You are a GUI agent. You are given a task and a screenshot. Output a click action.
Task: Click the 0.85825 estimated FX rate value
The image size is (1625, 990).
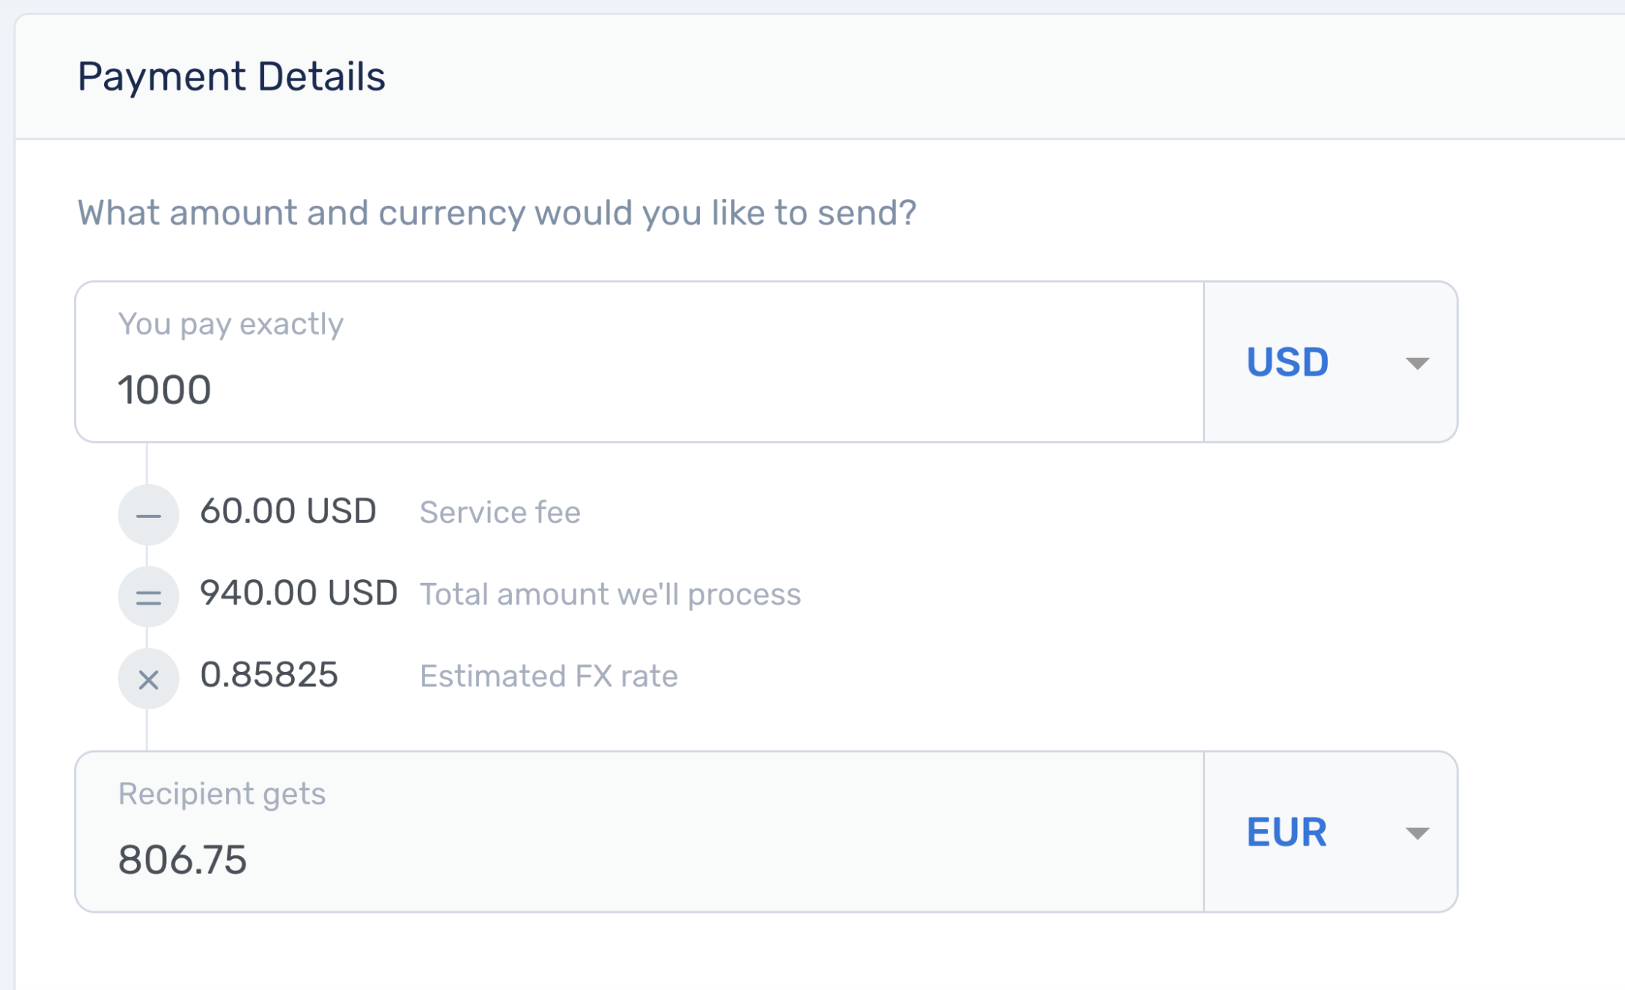tap(271, 675)
